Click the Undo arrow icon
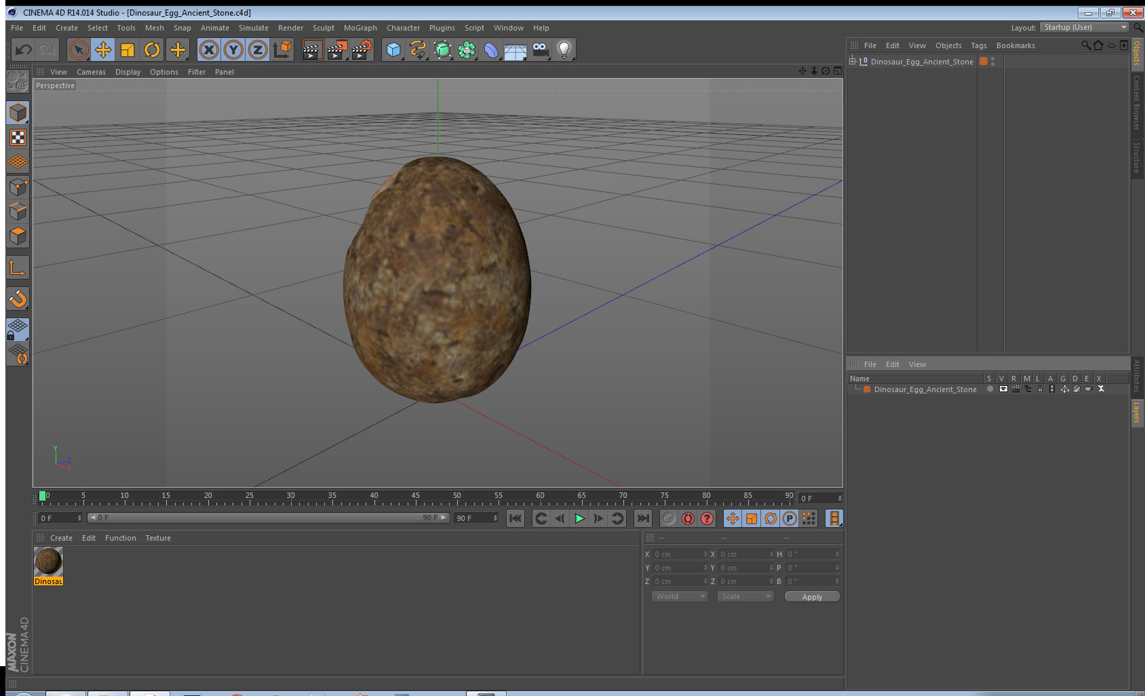The width and height of the screenshot is (1145, 696). (24, 50)
